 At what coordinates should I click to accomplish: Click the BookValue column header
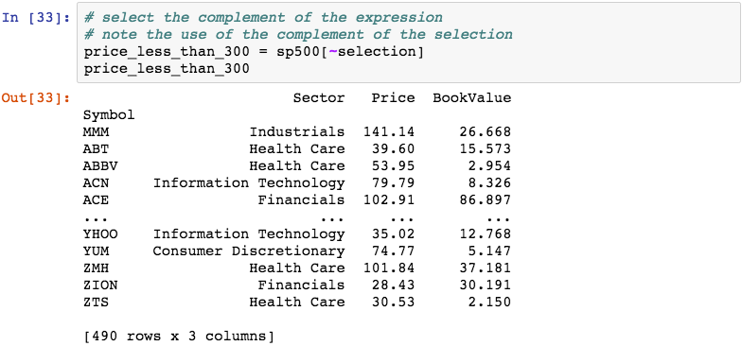pyautogui.click(x=471, y=98)
